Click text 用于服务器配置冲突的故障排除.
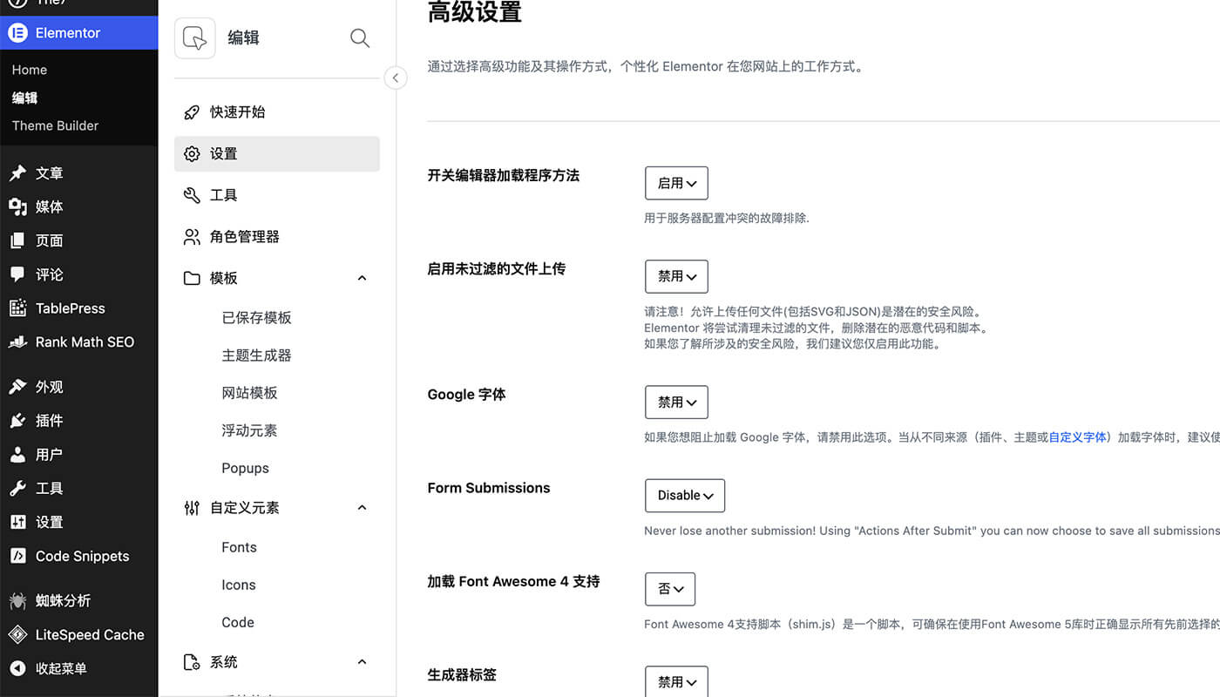This screenshot has width=1220, height=697. pyautogui.click(x=727, y=219)
